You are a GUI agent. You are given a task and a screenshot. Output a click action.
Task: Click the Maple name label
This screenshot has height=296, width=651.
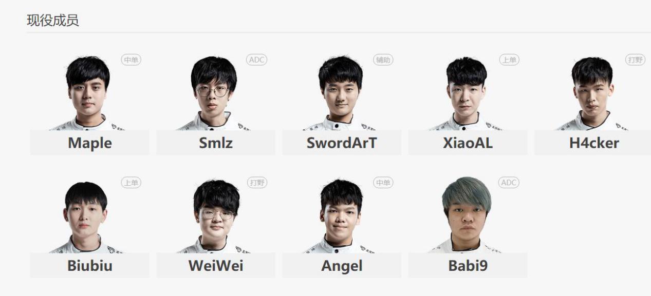pos(89,143)
